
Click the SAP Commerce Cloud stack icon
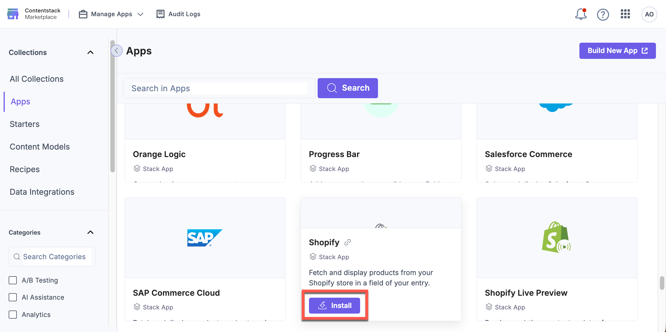[x=137, y=307]
